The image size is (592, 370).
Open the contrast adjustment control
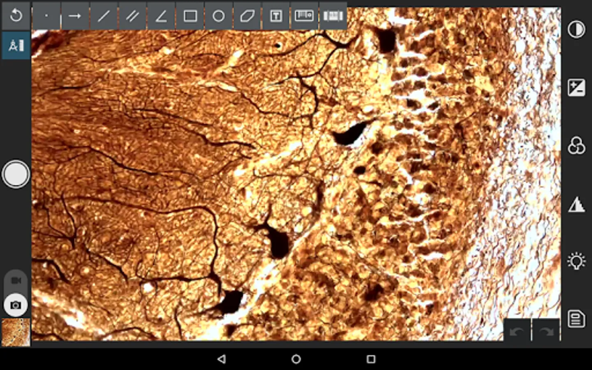[x=576, y=30]
